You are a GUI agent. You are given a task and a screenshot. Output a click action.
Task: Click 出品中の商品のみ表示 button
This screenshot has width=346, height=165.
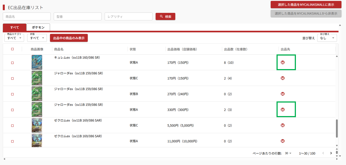pyautogui.click(x=69, y=38)
